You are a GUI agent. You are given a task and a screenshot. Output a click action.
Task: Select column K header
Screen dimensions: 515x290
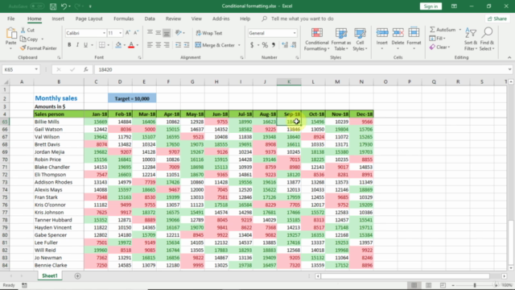point(289,81)
